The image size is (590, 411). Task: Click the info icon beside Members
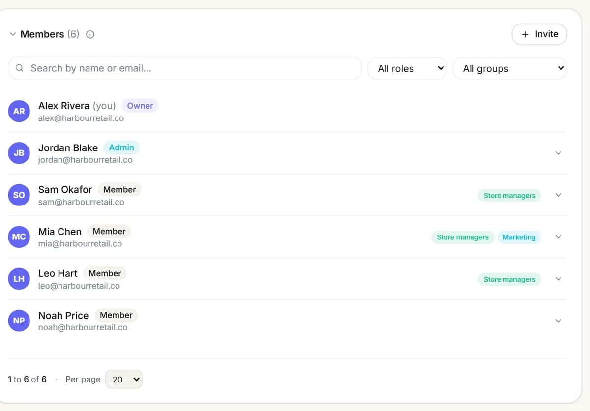pos(90,34)
